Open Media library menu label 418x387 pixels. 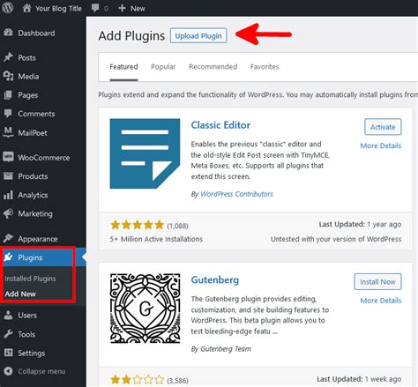click(x=28, y=77)
